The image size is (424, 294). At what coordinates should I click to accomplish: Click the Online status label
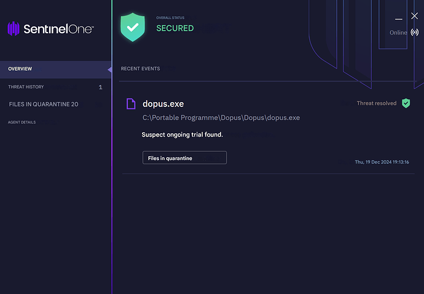pos(398,33)
